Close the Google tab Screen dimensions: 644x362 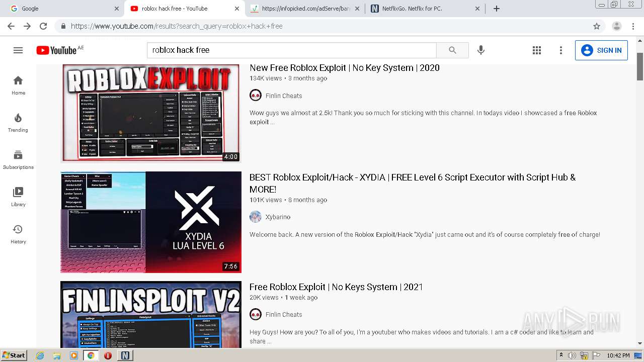coord(117,9)
